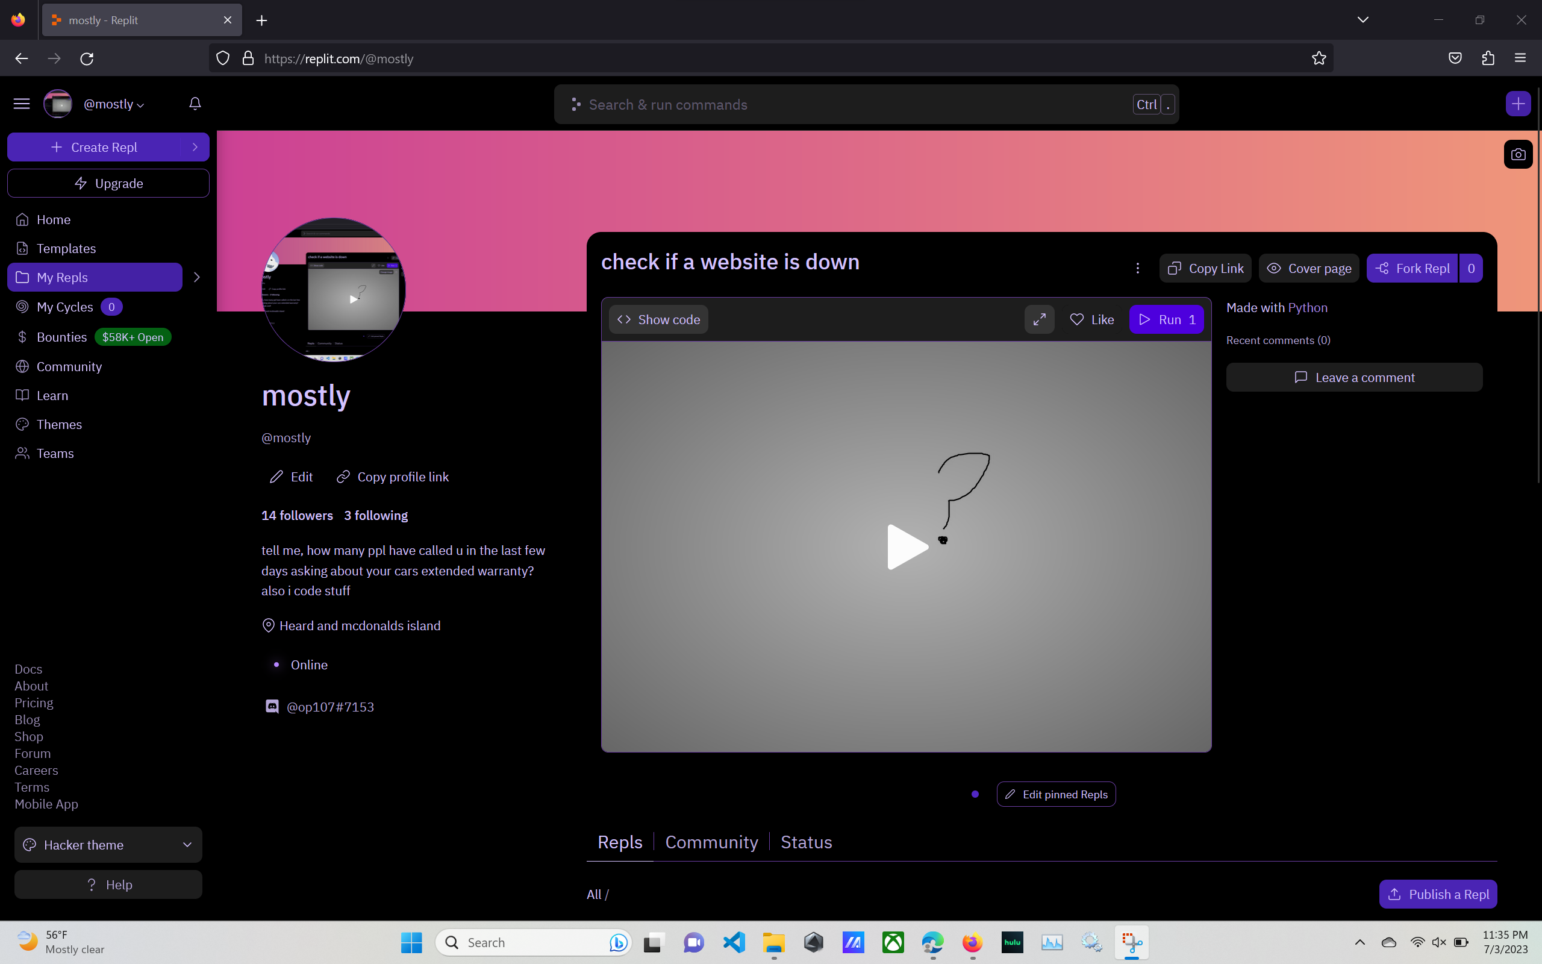Like the pinned Repl
1542x964 pixels.
[1092, 319]
